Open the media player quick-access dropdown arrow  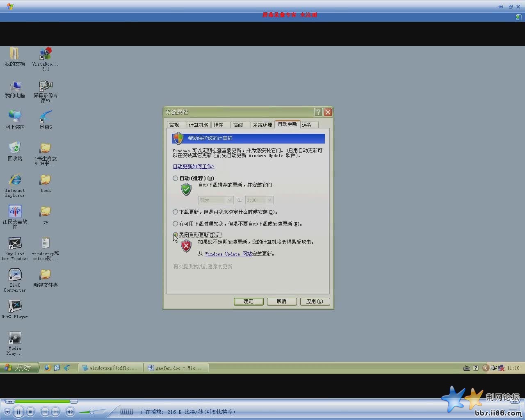point(7,411)
